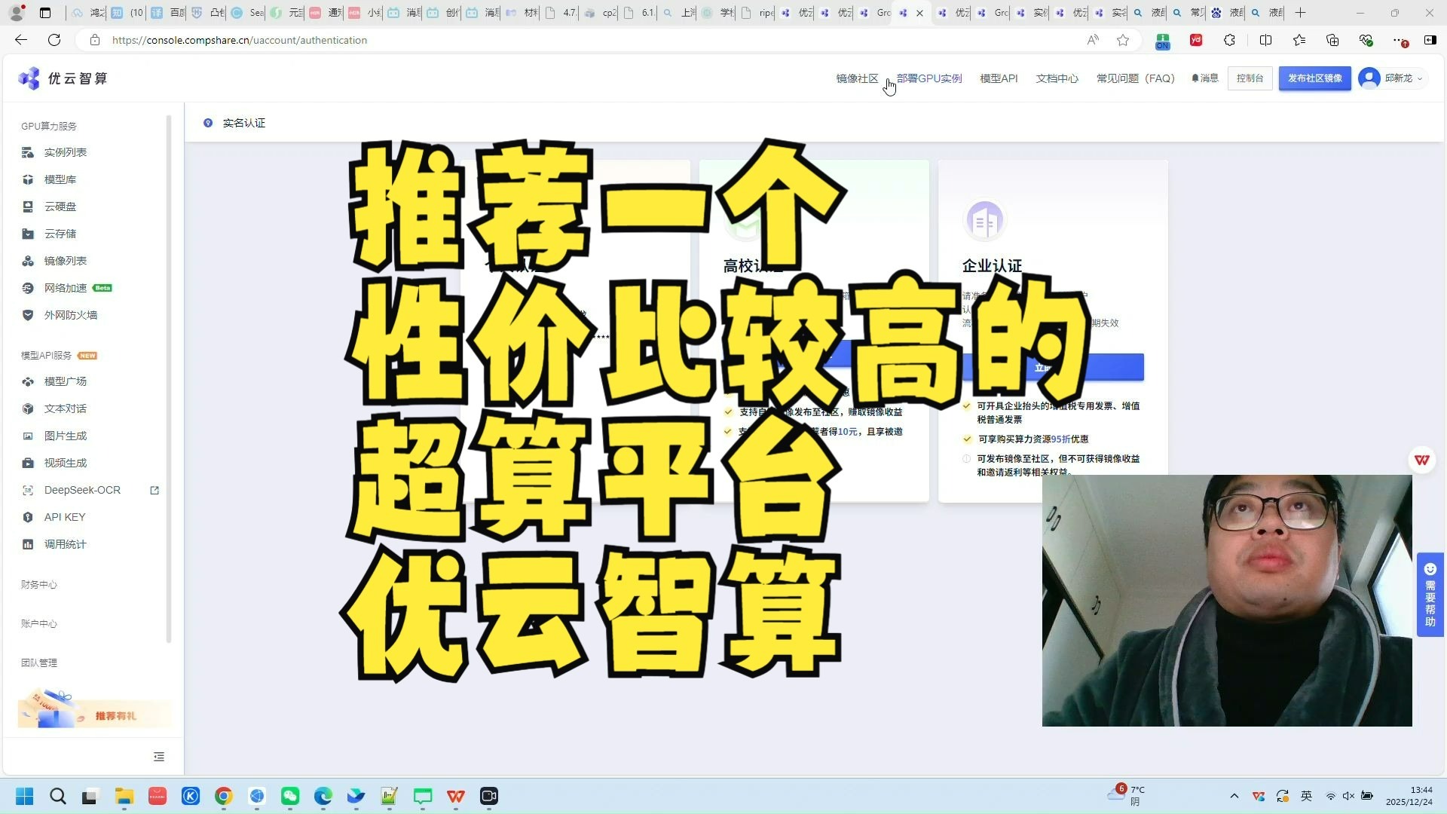
Task: Open the browser extensions puzzle icon
Action: tap(1229, 40)
